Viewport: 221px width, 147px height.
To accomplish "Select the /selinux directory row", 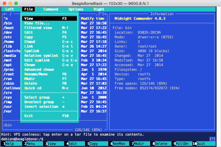I will tap(12, 88).
